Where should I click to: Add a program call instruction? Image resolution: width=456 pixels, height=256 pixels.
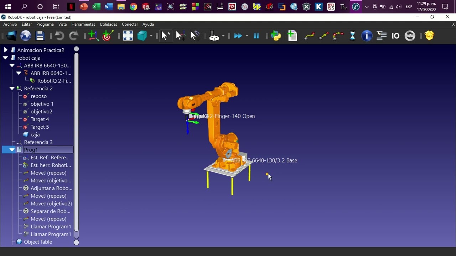tap(382, 36)
